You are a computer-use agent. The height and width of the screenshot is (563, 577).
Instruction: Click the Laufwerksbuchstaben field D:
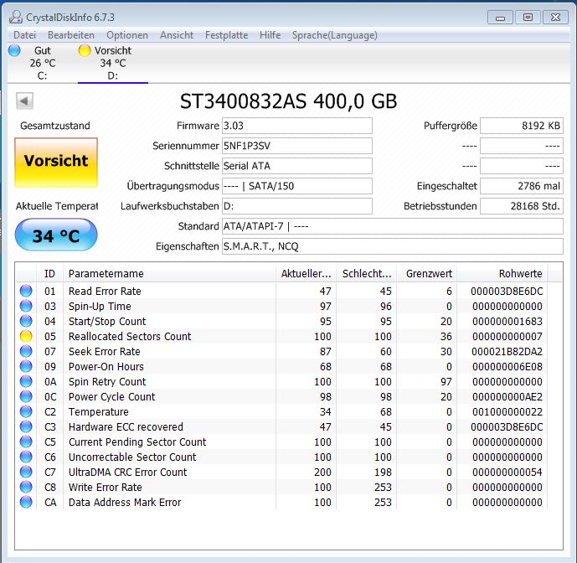(x=297, y=206)
